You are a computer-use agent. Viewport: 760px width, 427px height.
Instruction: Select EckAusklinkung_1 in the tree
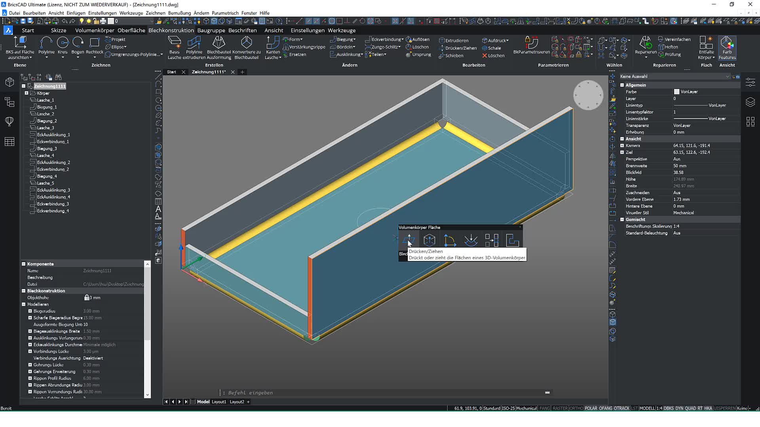(53, 135)
